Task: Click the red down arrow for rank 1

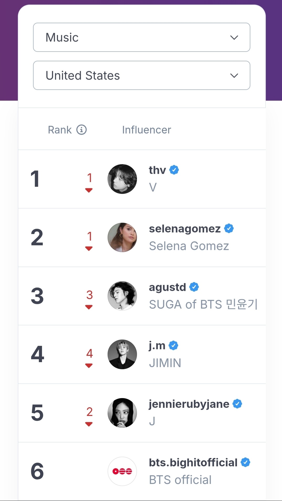Action: (x=89, y=190)
